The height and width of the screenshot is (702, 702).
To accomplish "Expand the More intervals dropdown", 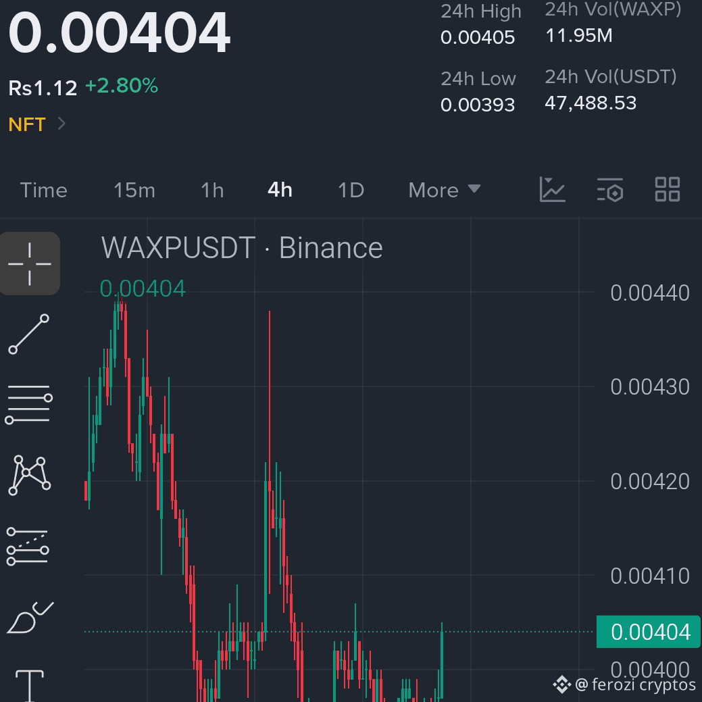I will point(444,191).
